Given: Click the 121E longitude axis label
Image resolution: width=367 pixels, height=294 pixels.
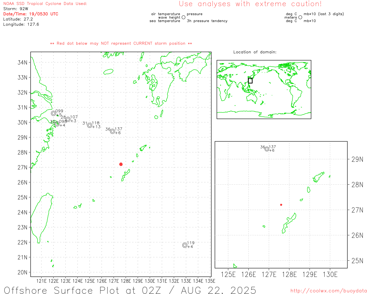Looking at the screenshot, I should [x=42, y=281].
